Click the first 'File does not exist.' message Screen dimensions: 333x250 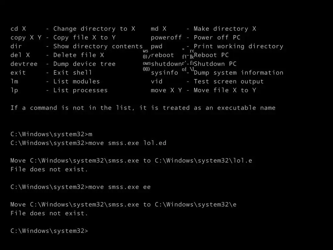coord(49,169)
